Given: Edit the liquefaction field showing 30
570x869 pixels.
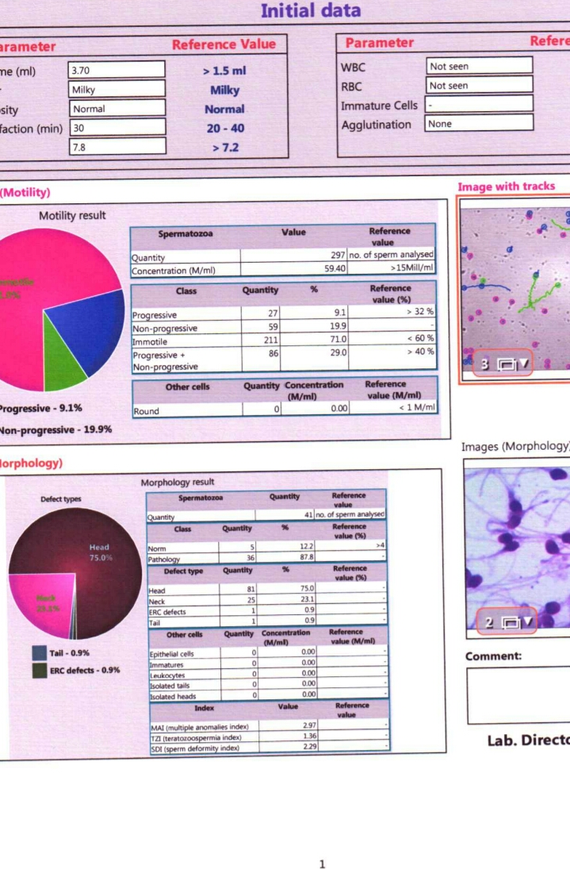Looking at the screenshot, I should click(x=117, y=128).
